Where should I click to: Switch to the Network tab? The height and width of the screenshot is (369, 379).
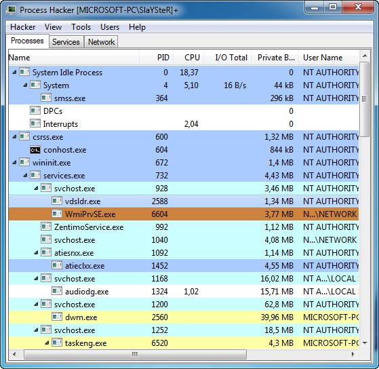(101, 42)
